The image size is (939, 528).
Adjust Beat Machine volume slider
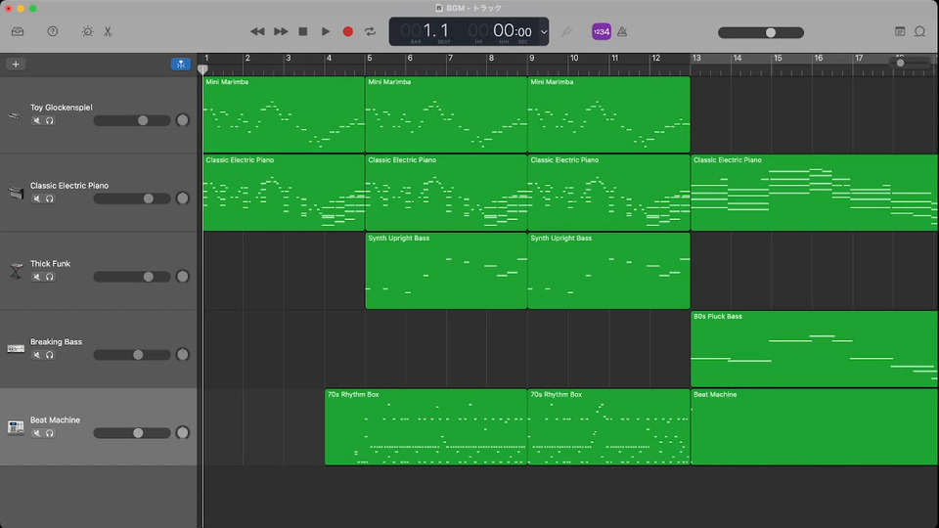tap(132, 433)
